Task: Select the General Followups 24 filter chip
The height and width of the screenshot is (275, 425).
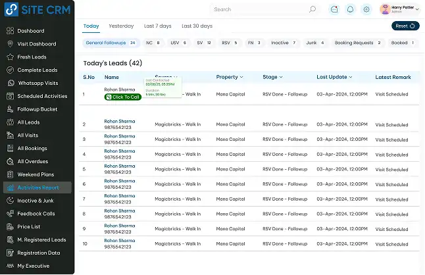Action: click(x=111, y=43)
